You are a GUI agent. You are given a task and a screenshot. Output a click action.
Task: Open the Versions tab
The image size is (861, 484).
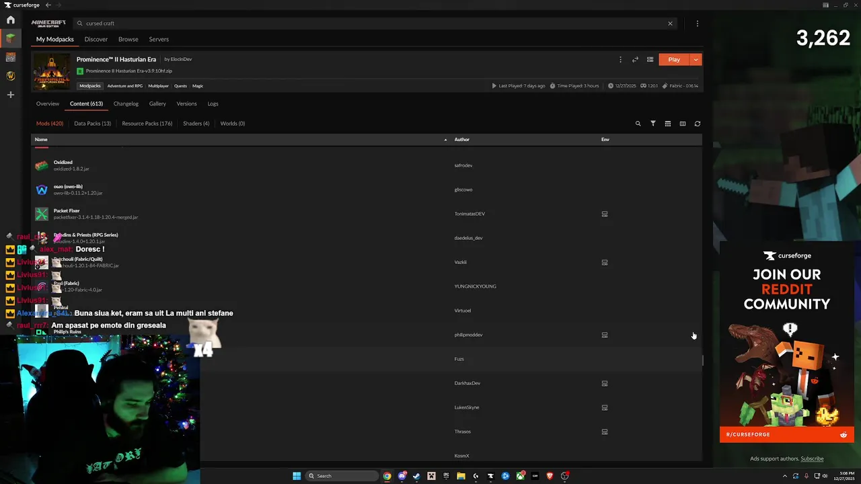pos(186,104)
